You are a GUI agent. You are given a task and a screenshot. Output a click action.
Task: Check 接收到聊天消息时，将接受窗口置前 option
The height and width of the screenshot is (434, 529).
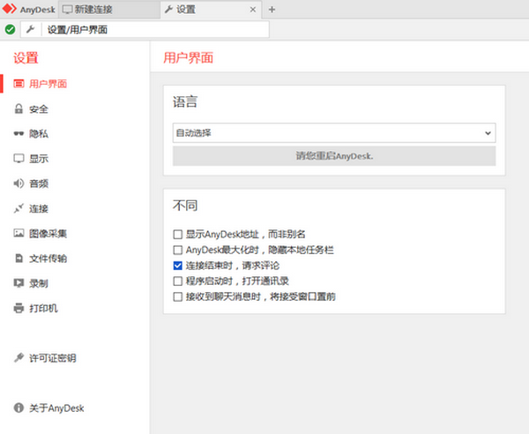click(x=178, y=296)
